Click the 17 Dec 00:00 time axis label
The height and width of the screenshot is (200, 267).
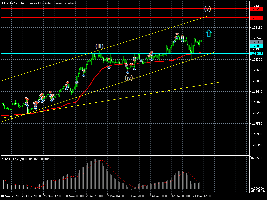tap(181, 196)
